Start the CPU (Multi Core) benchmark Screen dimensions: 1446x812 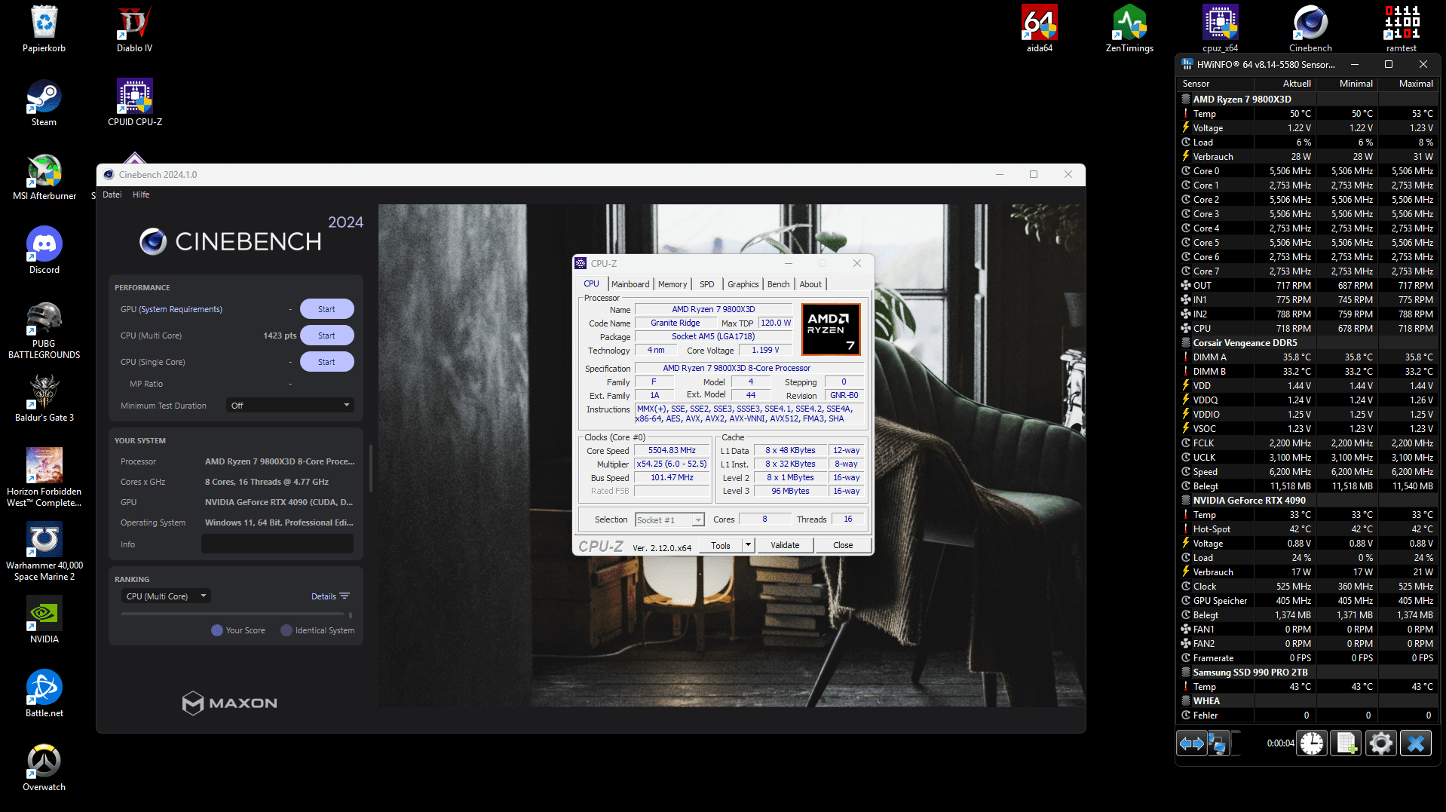click(326, 336)
